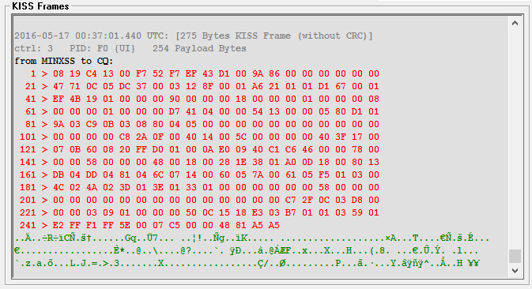Image resolution: width=532 pixels, height=289 pixels.
Task: Select the hex row labeled 101
Action: tap(199, 137)
